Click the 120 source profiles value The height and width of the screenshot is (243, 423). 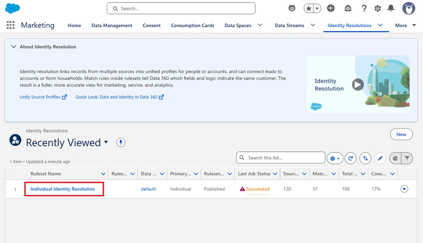coord(287,189)
